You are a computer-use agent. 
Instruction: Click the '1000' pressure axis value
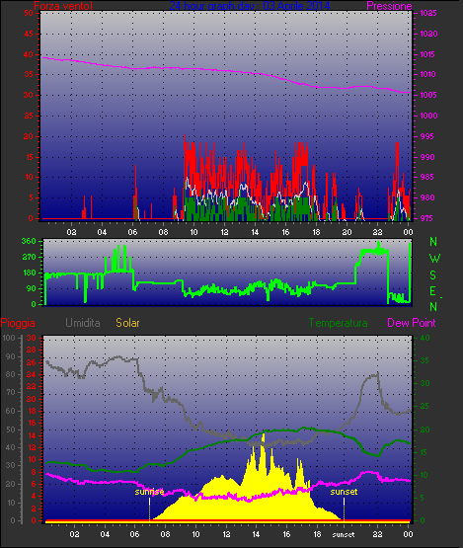(x=428, y=116)
